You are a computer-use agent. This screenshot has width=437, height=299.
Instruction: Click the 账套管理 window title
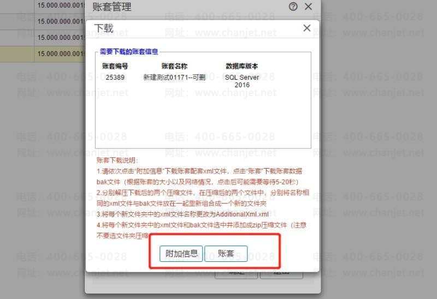[x=112, y=7]
